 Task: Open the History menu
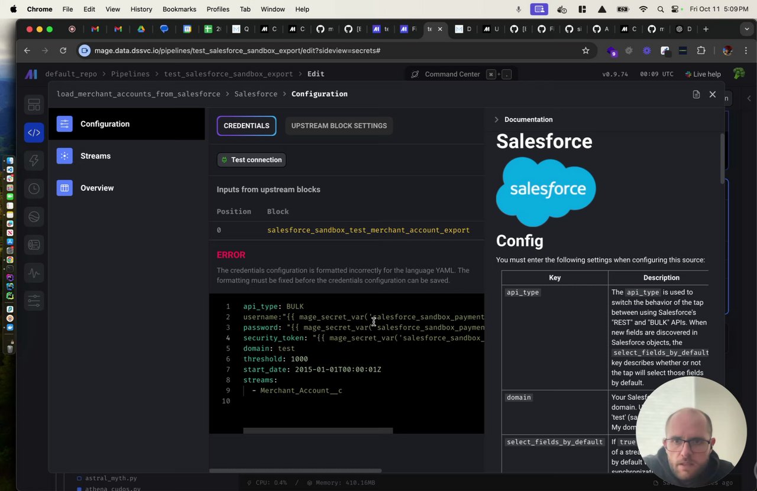(141, 9)
